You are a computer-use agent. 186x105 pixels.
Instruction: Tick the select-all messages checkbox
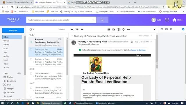pos(31,29)
